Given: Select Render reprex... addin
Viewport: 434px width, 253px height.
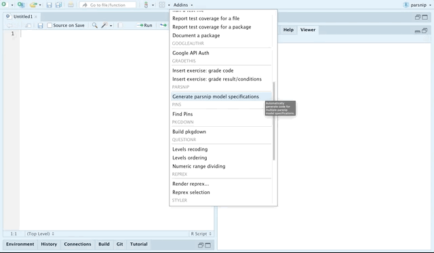Looking at the screenshot, I should coord(191,184).
